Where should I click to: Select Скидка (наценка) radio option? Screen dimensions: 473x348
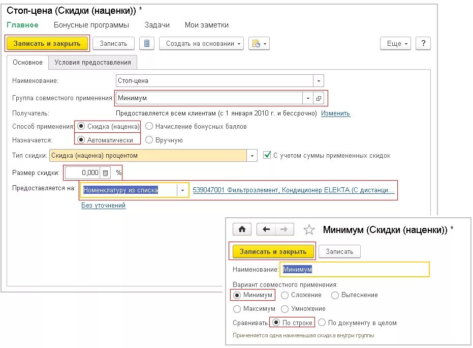(81, 126)
